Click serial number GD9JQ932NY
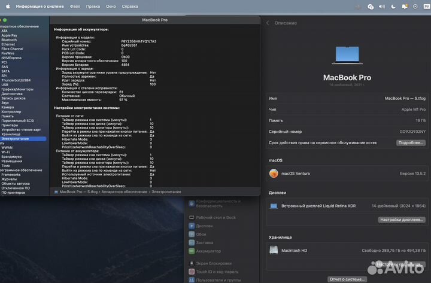 [x=412, y=132]
